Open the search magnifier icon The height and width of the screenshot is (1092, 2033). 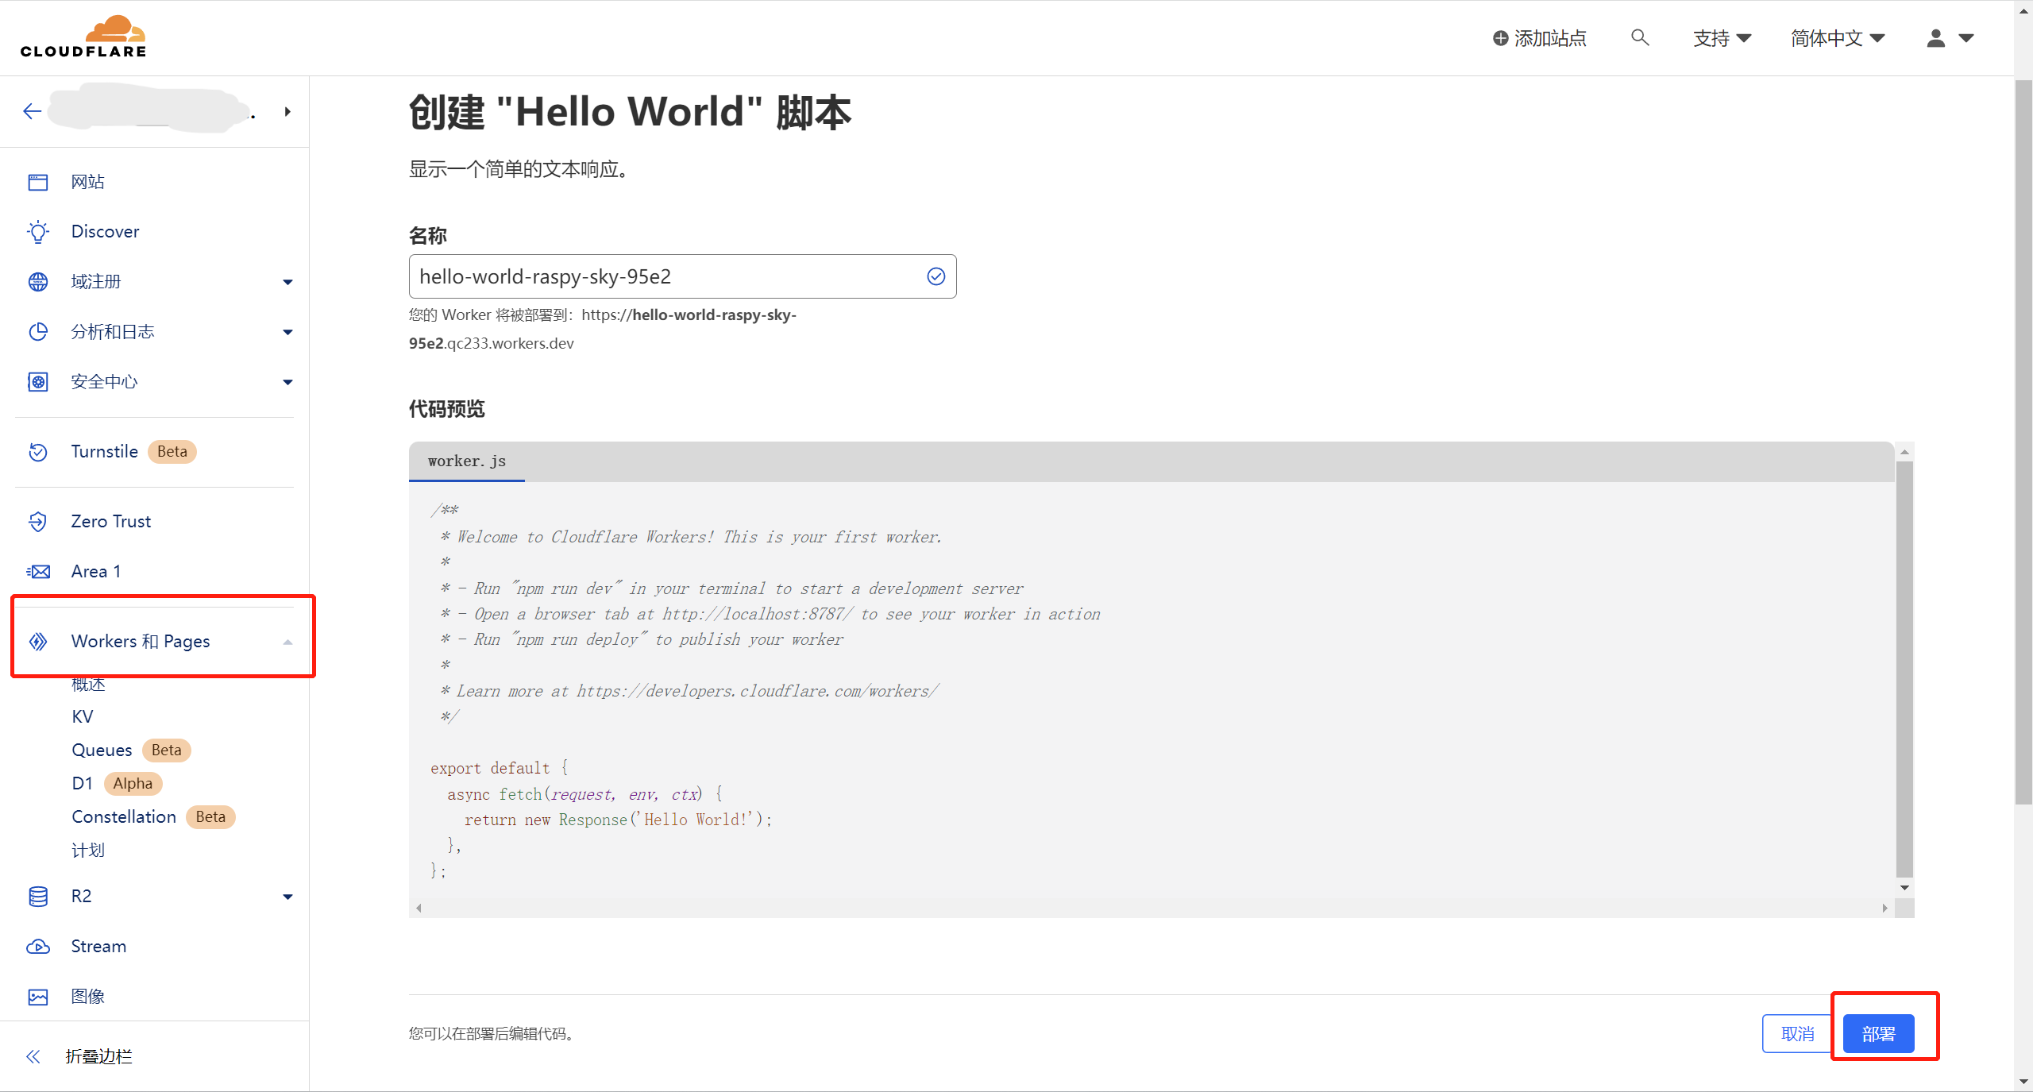tap(1639, 37)
